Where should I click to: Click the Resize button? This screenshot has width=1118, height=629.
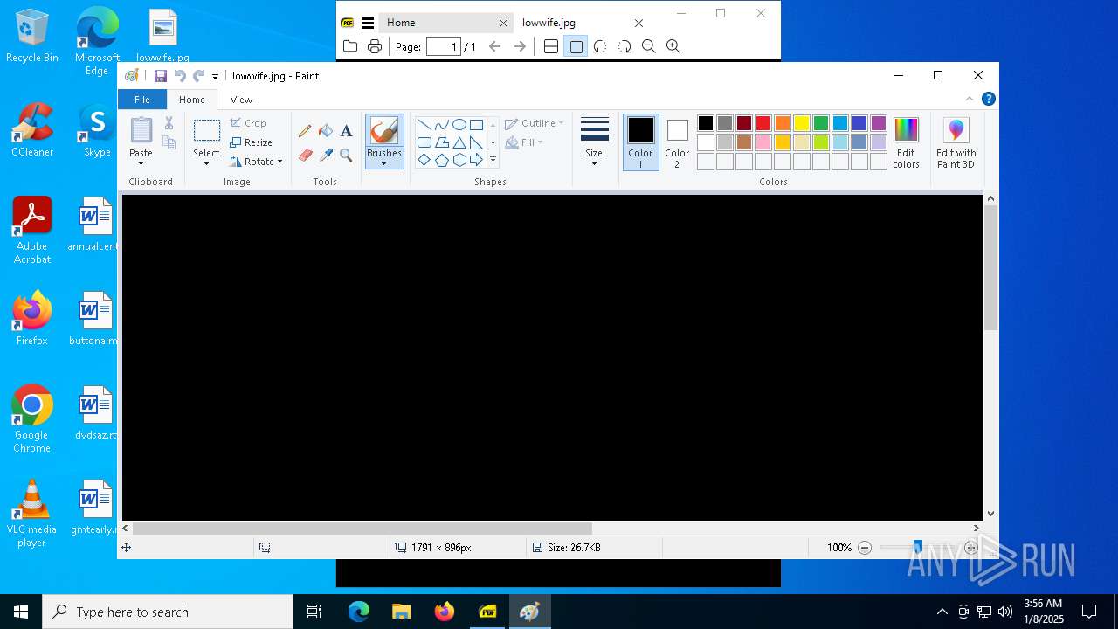[x=251, y=142]
